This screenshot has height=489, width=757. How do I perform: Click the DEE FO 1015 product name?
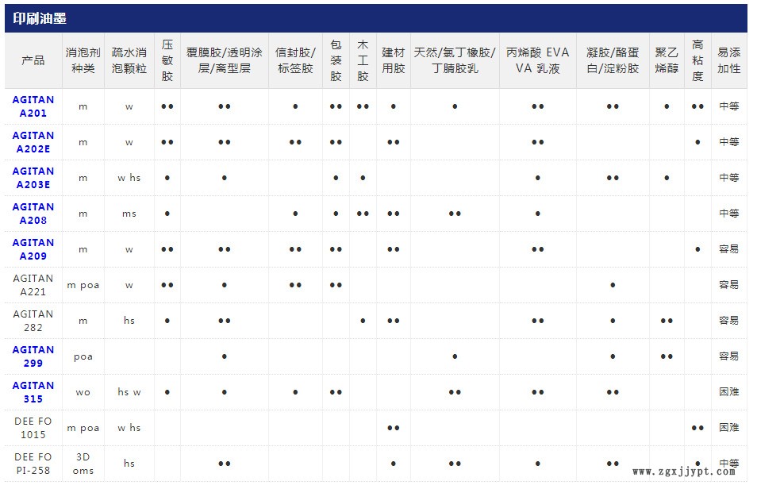[x=33, y=428]
